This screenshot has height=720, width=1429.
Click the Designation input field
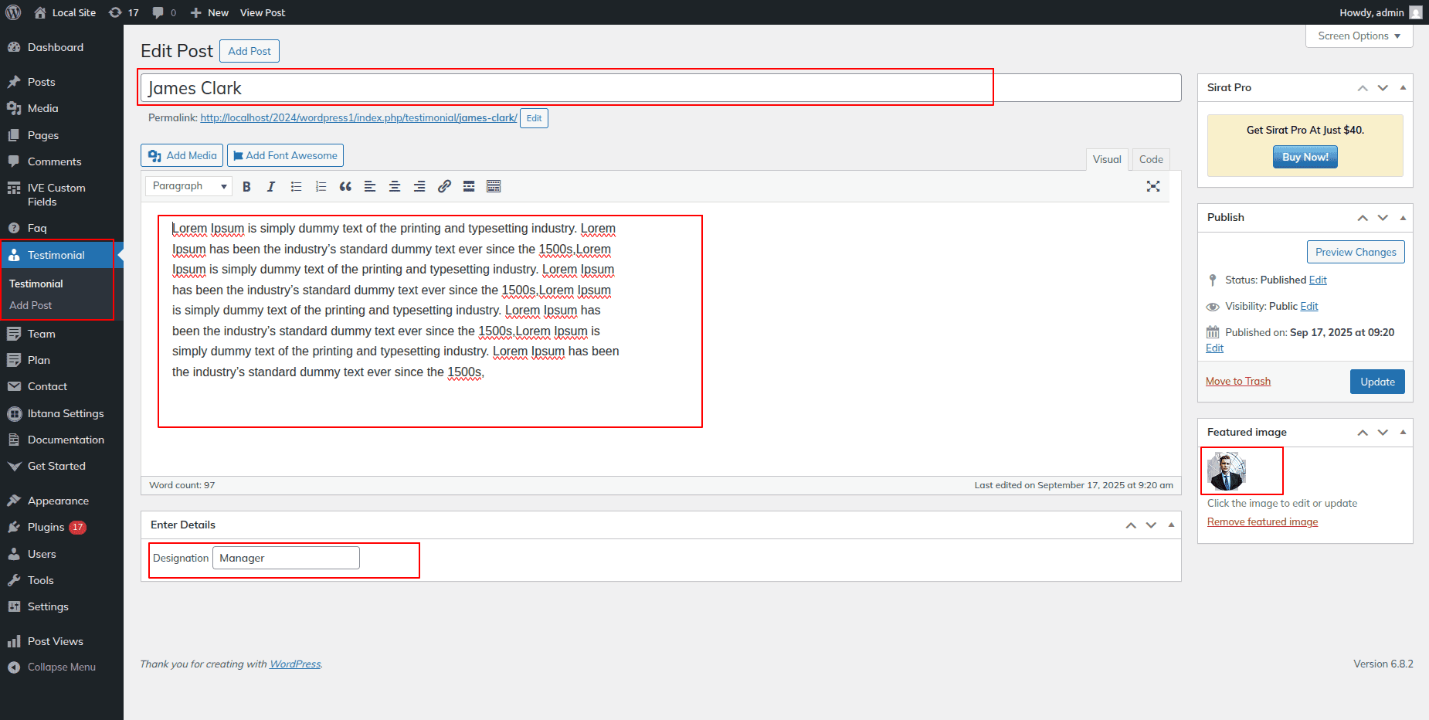pyautogui.click(x=286, y=558)
